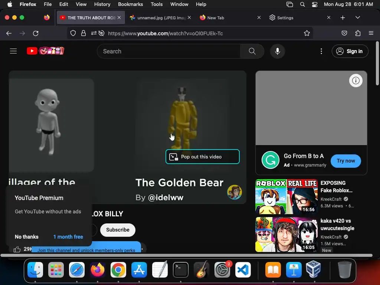Open Terminal from the dock
The image size is (380, 285).
[x=181, y=270]
